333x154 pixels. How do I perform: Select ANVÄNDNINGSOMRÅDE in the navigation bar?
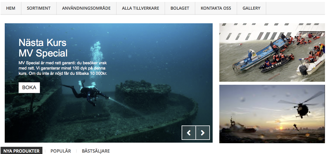coord(86,8)
